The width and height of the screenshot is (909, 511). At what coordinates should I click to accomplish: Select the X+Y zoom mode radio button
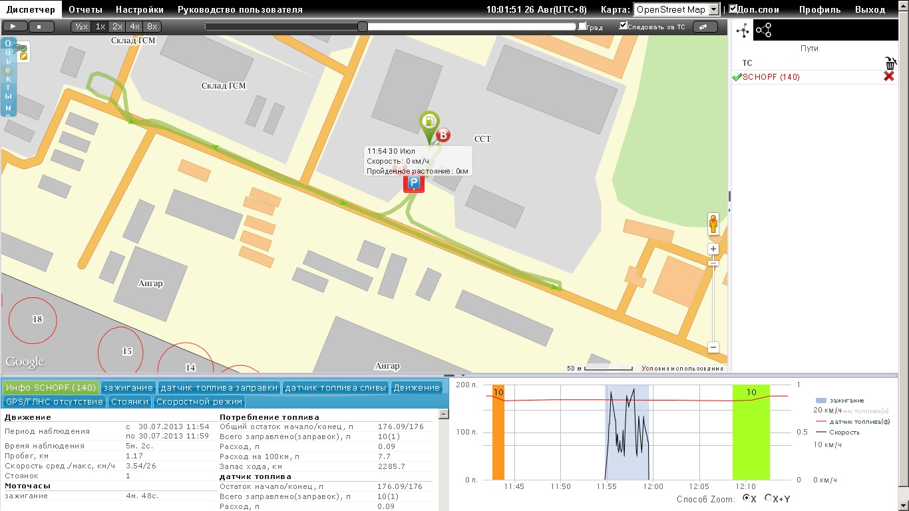[x=769, y=498]
